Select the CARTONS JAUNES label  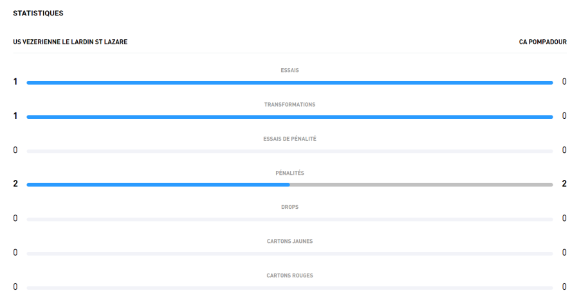tap(289, 241)
